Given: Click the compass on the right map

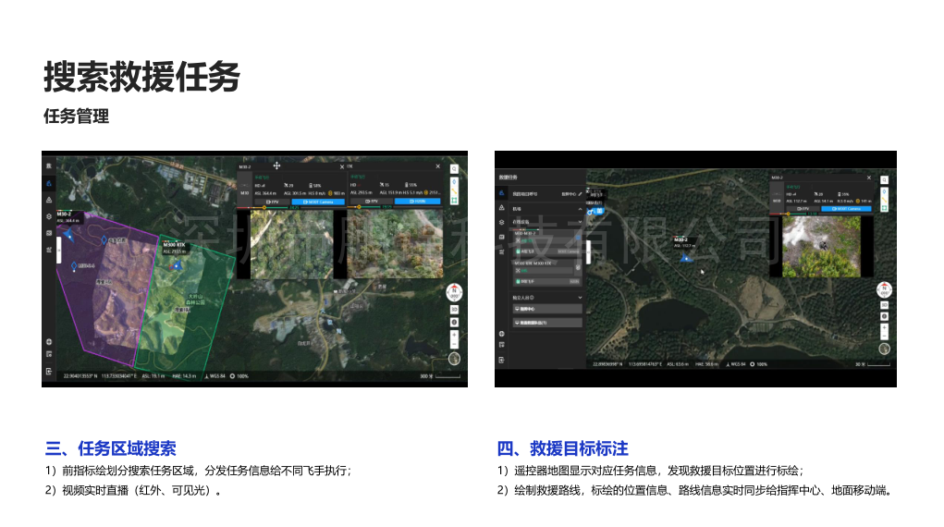Looking at the screenshot, I should coord(884,288).
